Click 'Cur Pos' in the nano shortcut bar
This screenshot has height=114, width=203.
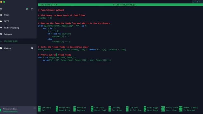point(132,108)
